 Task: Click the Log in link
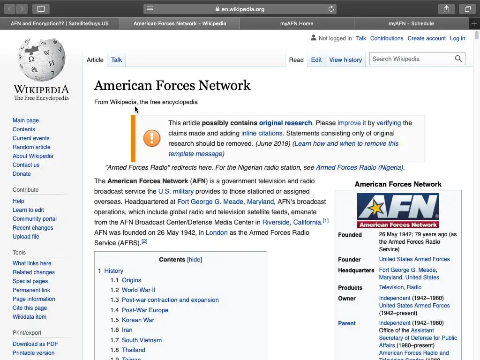point(457,38)
